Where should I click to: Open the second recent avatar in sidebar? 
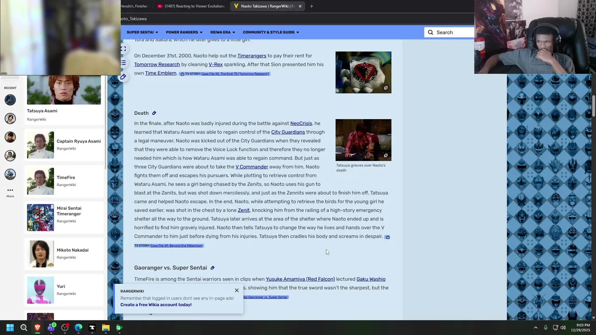pyautogui.click(x=10, y=118)
